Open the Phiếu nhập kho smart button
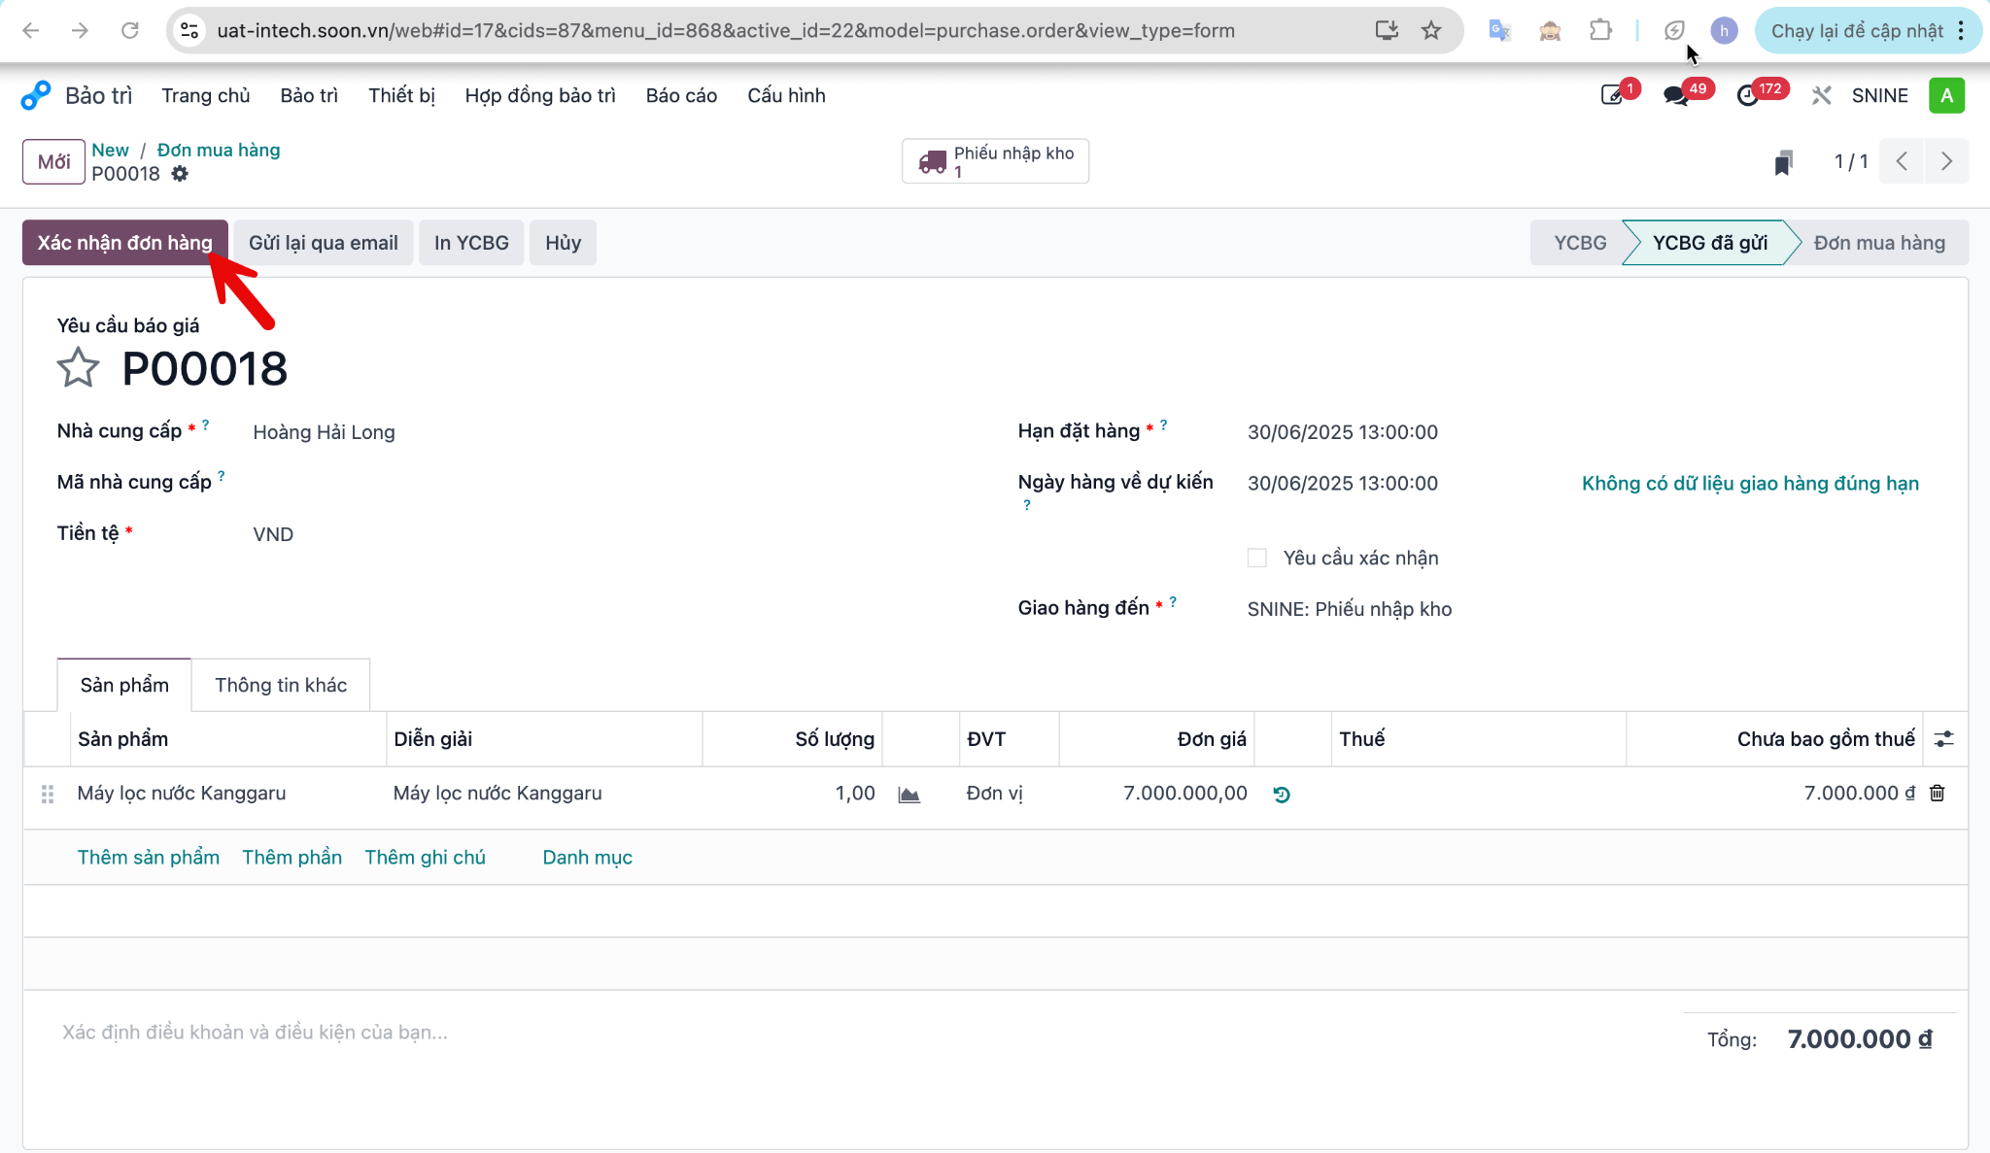1990x1153 pixels. [995, 161]
